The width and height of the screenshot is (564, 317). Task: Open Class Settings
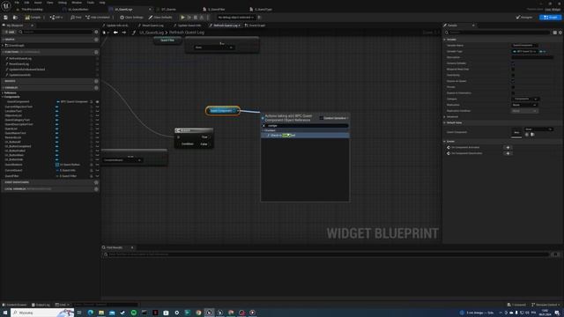click(131, 18)
